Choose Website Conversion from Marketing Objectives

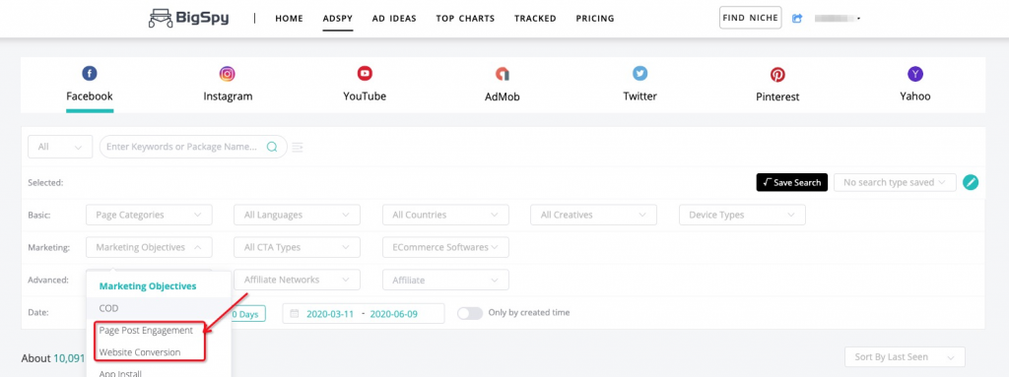point(140,352)
